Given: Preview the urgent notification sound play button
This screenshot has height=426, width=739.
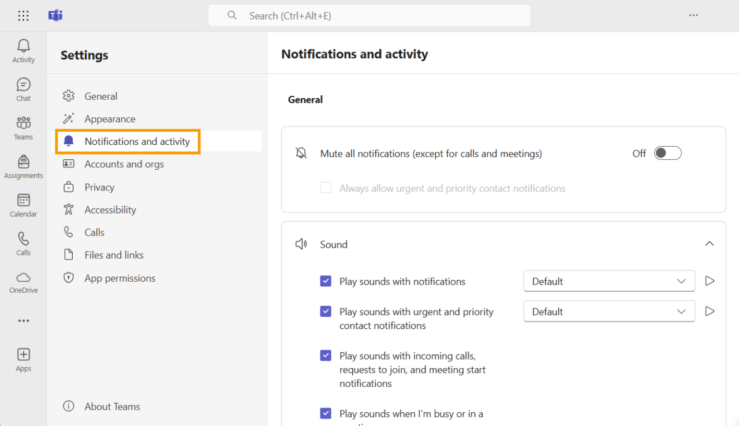Looking at the screenshot, I should [710, 311].
